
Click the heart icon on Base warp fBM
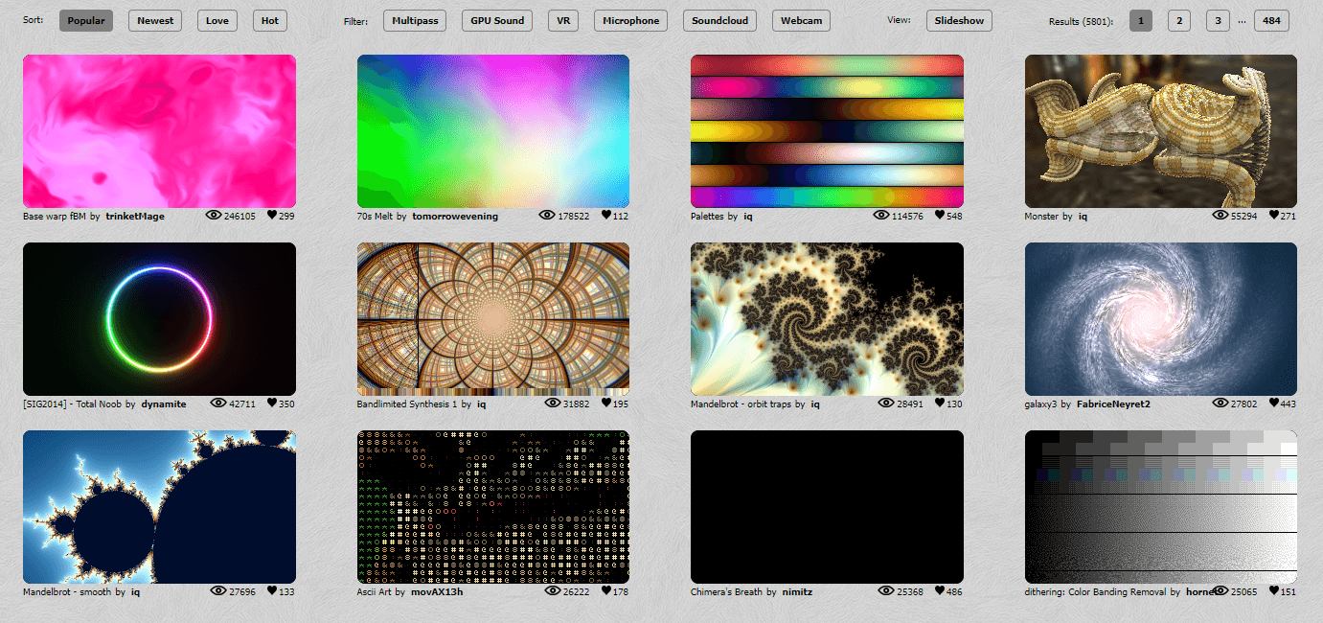tap(272, 216)
